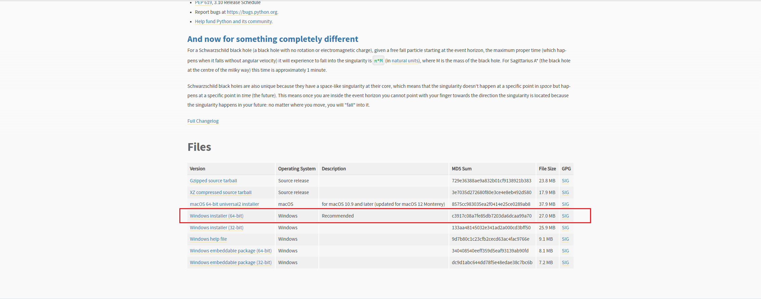Open the PEP 619 link
This screenshot has width=761, height=299.
(x=203, y=3)
